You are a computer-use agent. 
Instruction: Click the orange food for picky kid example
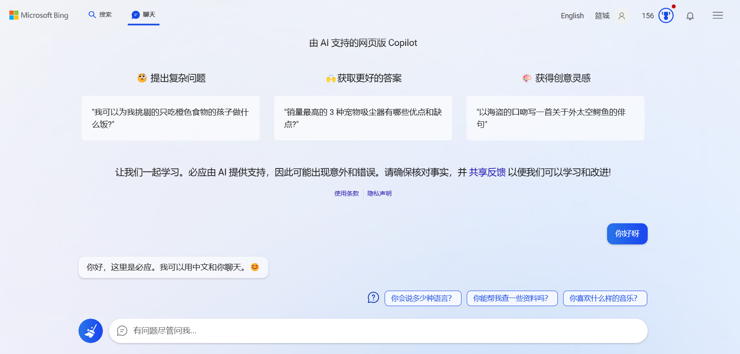tap(171, 118)
